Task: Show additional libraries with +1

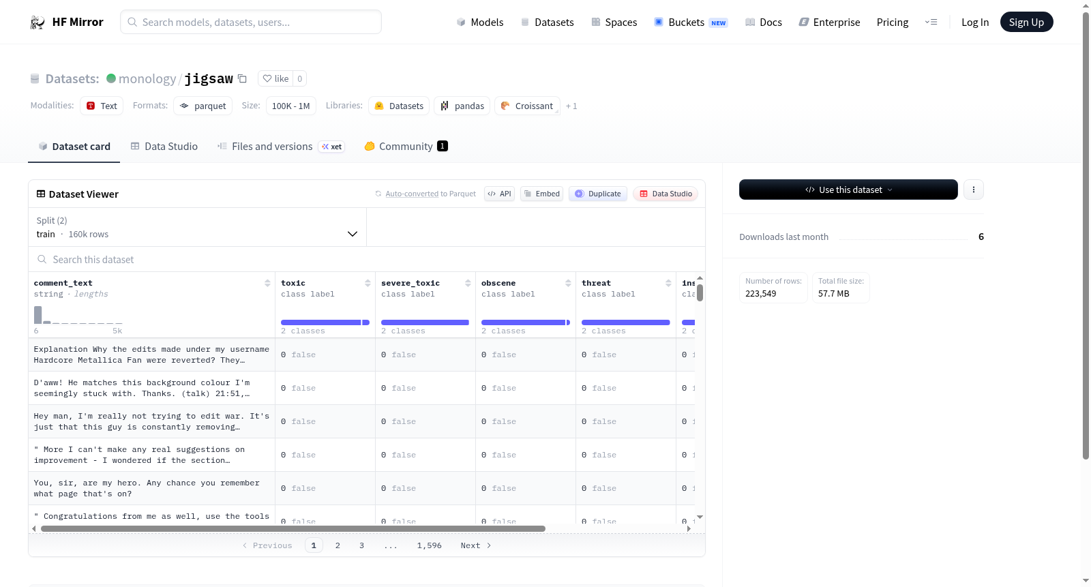Action: [571, 106]
